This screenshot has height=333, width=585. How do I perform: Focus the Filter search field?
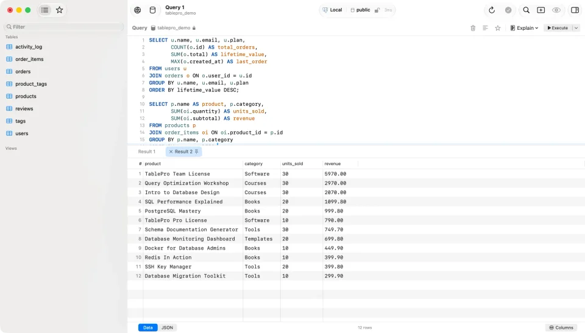point(63,27)
